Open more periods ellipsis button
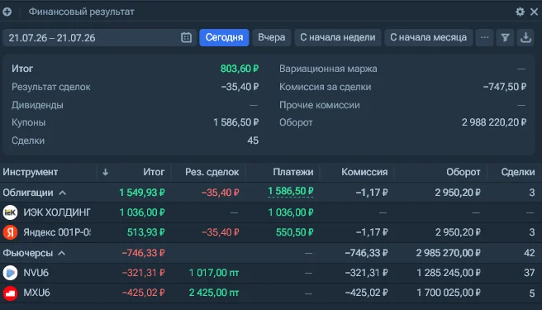The image size is (542, 310). pyautogui.click(x=484, y=37)
